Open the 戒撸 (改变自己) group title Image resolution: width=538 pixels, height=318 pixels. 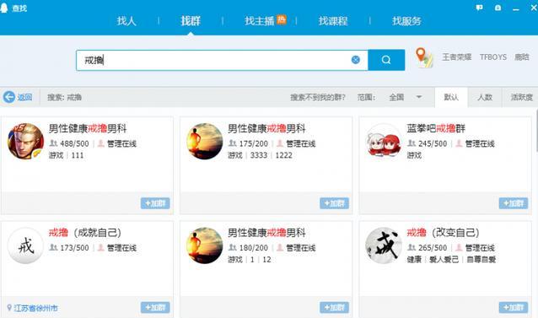[443, 233]
